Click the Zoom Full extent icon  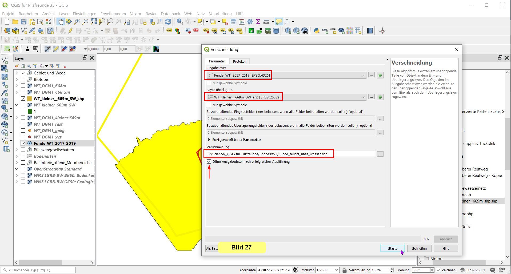coord(94,22)
